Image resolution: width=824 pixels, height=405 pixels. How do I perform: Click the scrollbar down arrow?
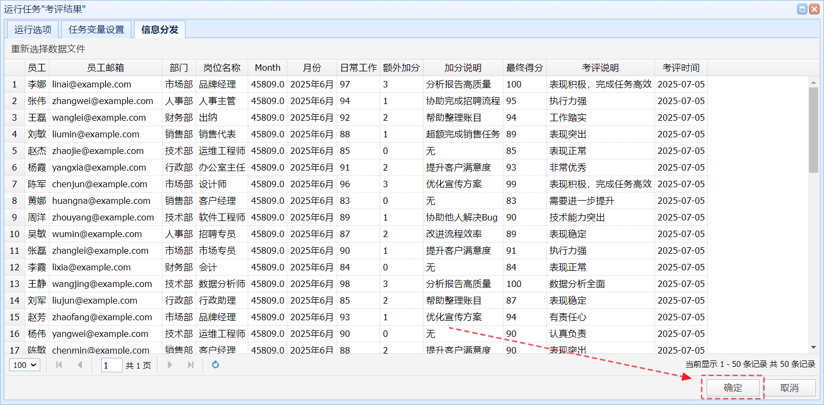coord(813,348)
